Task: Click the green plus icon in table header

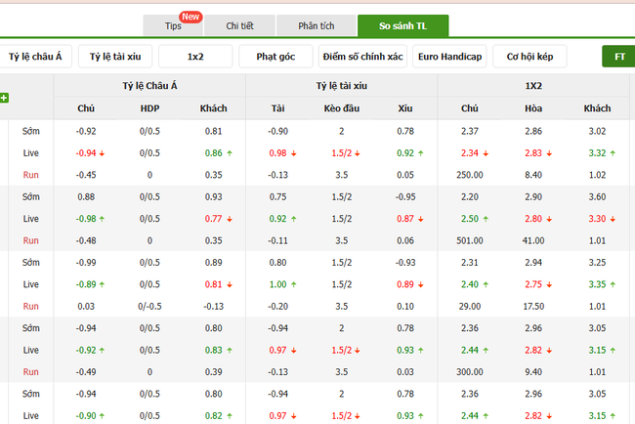Action: pyautogui.click(x=4, y=98)
